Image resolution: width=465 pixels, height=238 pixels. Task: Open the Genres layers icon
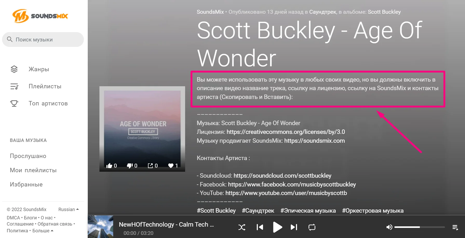point(14,69)
